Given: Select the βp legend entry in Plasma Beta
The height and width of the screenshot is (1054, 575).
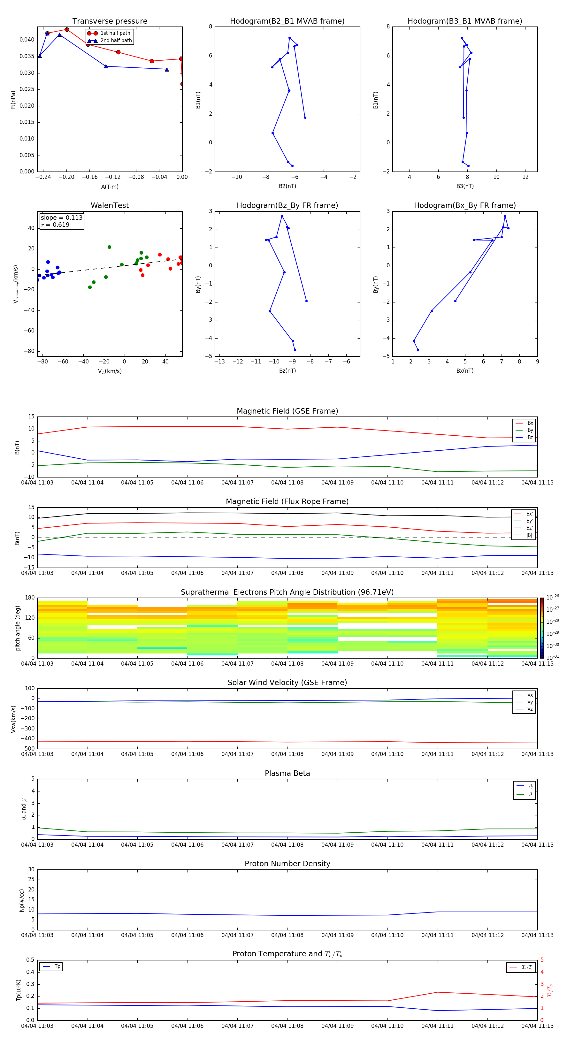Looking at the screenshot, I should coord(525,786).
